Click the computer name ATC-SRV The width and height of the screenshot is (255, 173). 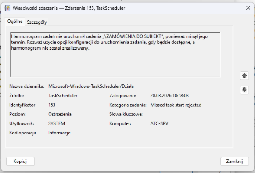(159, 123)
